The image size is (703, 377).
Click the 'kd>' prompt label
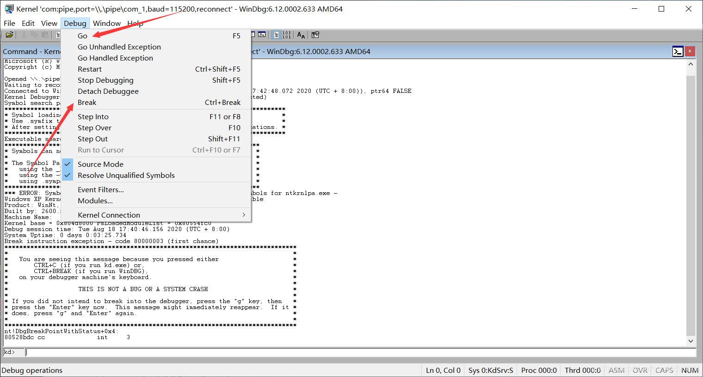pyautogui.click(x=10, y=352)
